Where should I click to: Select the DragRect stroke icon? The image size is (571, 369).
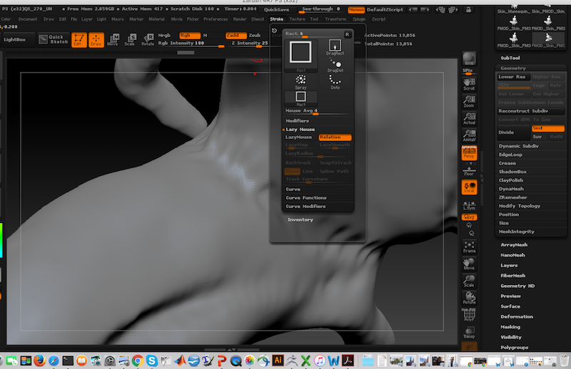coord(335,47)
